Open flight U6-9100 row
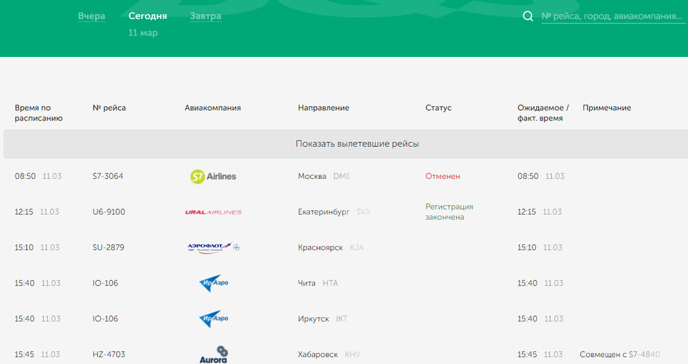Screen dimensions: 688x364 point(109,212)
